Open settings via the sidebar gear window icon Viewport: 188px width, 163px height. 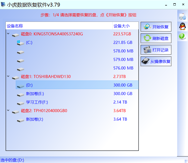(182, 17)
